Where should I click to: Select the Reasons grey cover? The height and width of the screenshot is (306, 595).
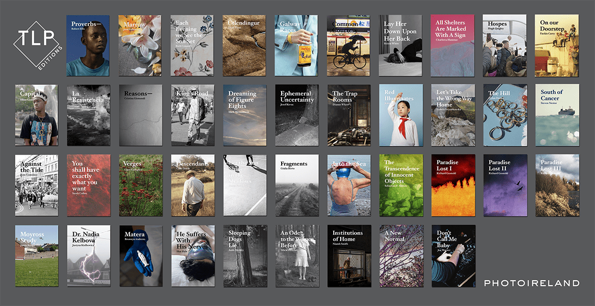140,115
